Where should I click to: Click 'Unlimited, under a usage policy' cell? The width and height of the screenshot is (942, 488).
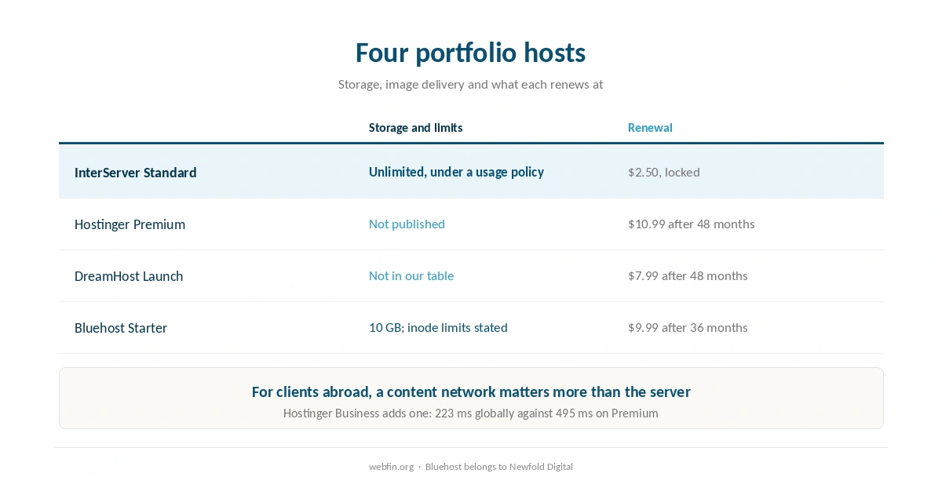point(456,172)
